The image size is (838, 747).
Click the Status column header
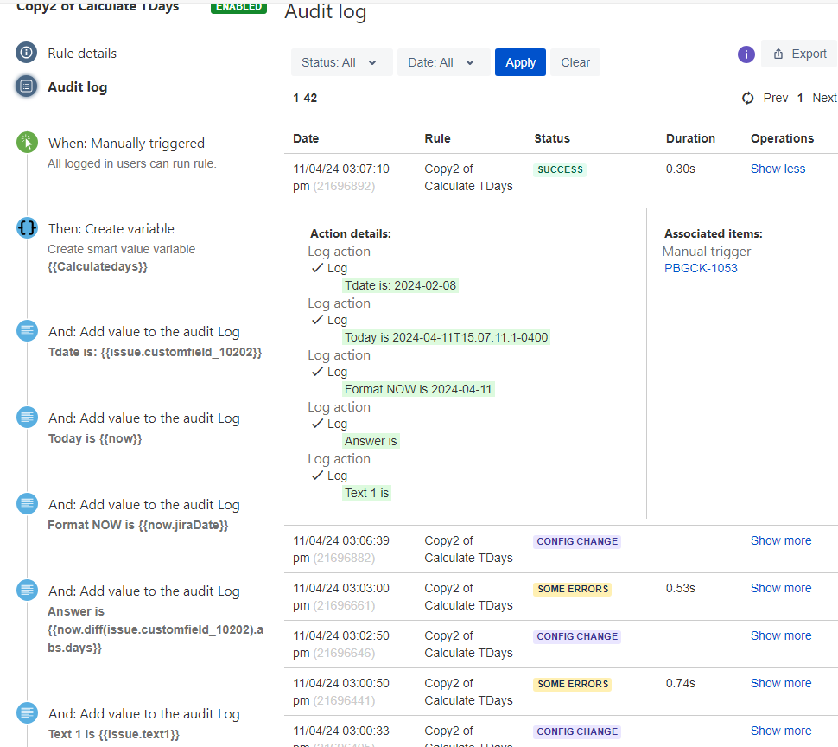pos(552,138)
